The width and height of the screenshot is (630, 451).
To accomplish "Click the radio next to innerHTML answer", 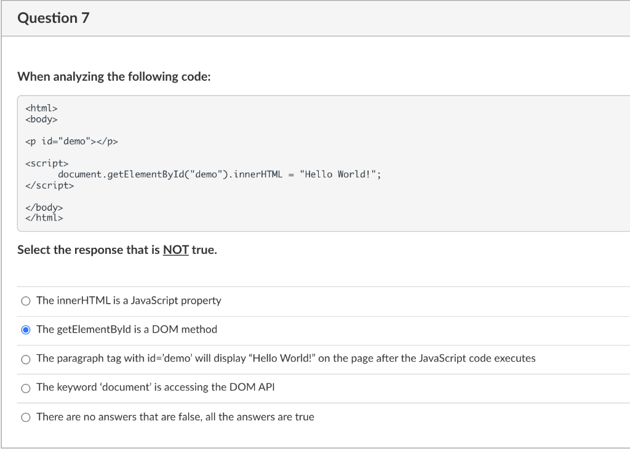I will tap(25, 301).
